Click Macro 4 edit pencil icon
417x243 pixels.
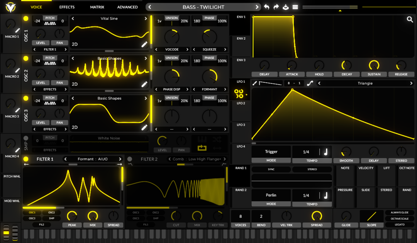point(17,150)
